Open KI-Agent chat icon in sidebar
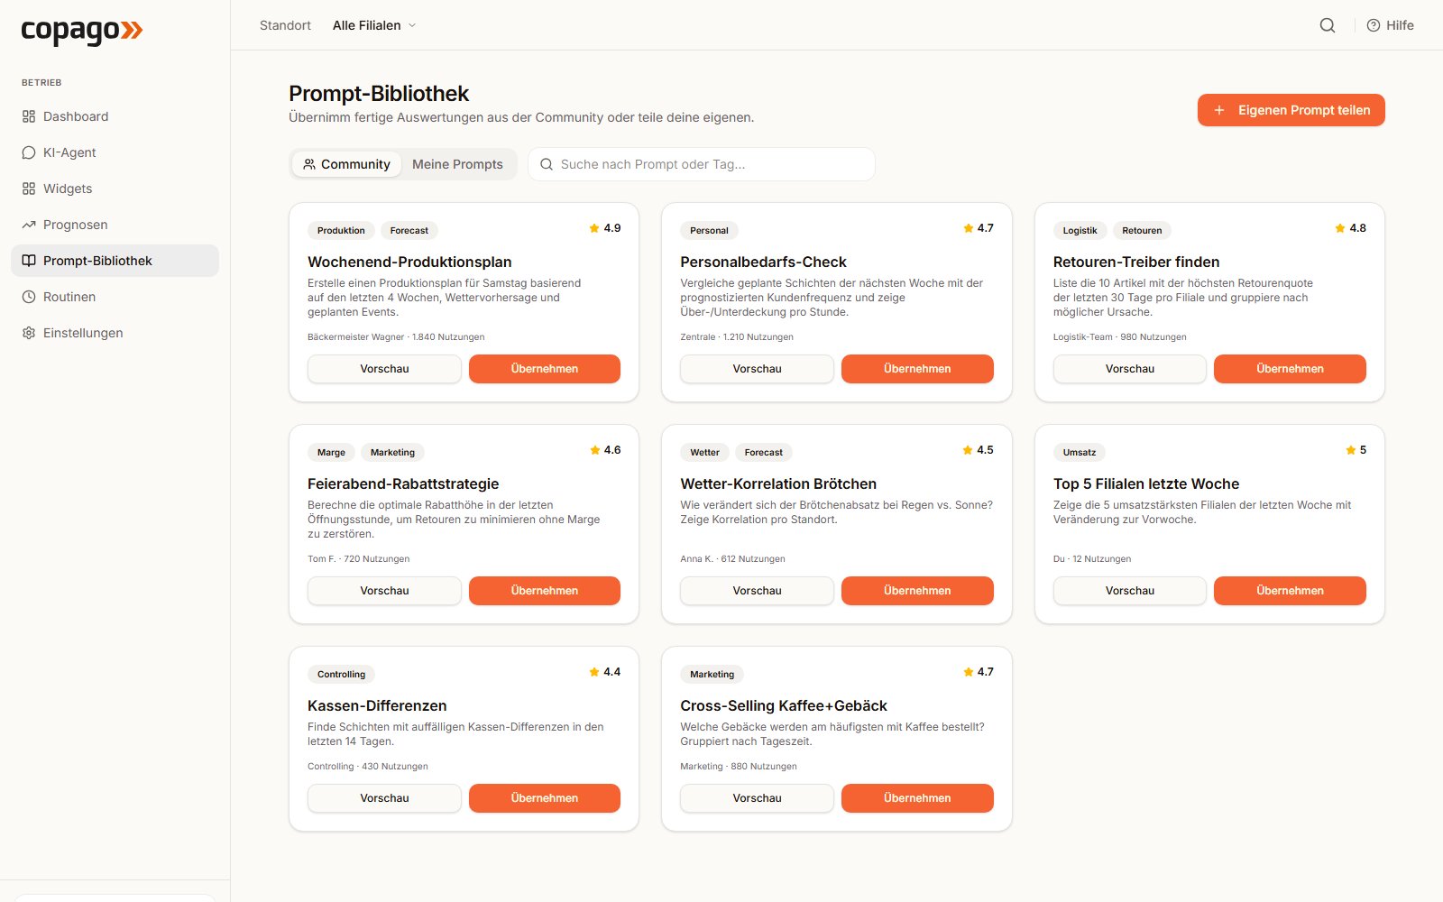The image size is (1443, 902). 29,152
